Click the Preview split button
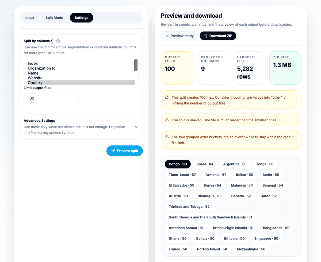 (x=125, y=151)
